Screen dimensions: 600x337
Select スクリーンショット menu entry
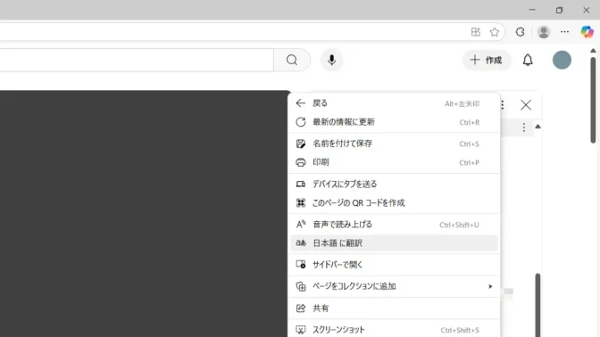(x=394, y=329)
